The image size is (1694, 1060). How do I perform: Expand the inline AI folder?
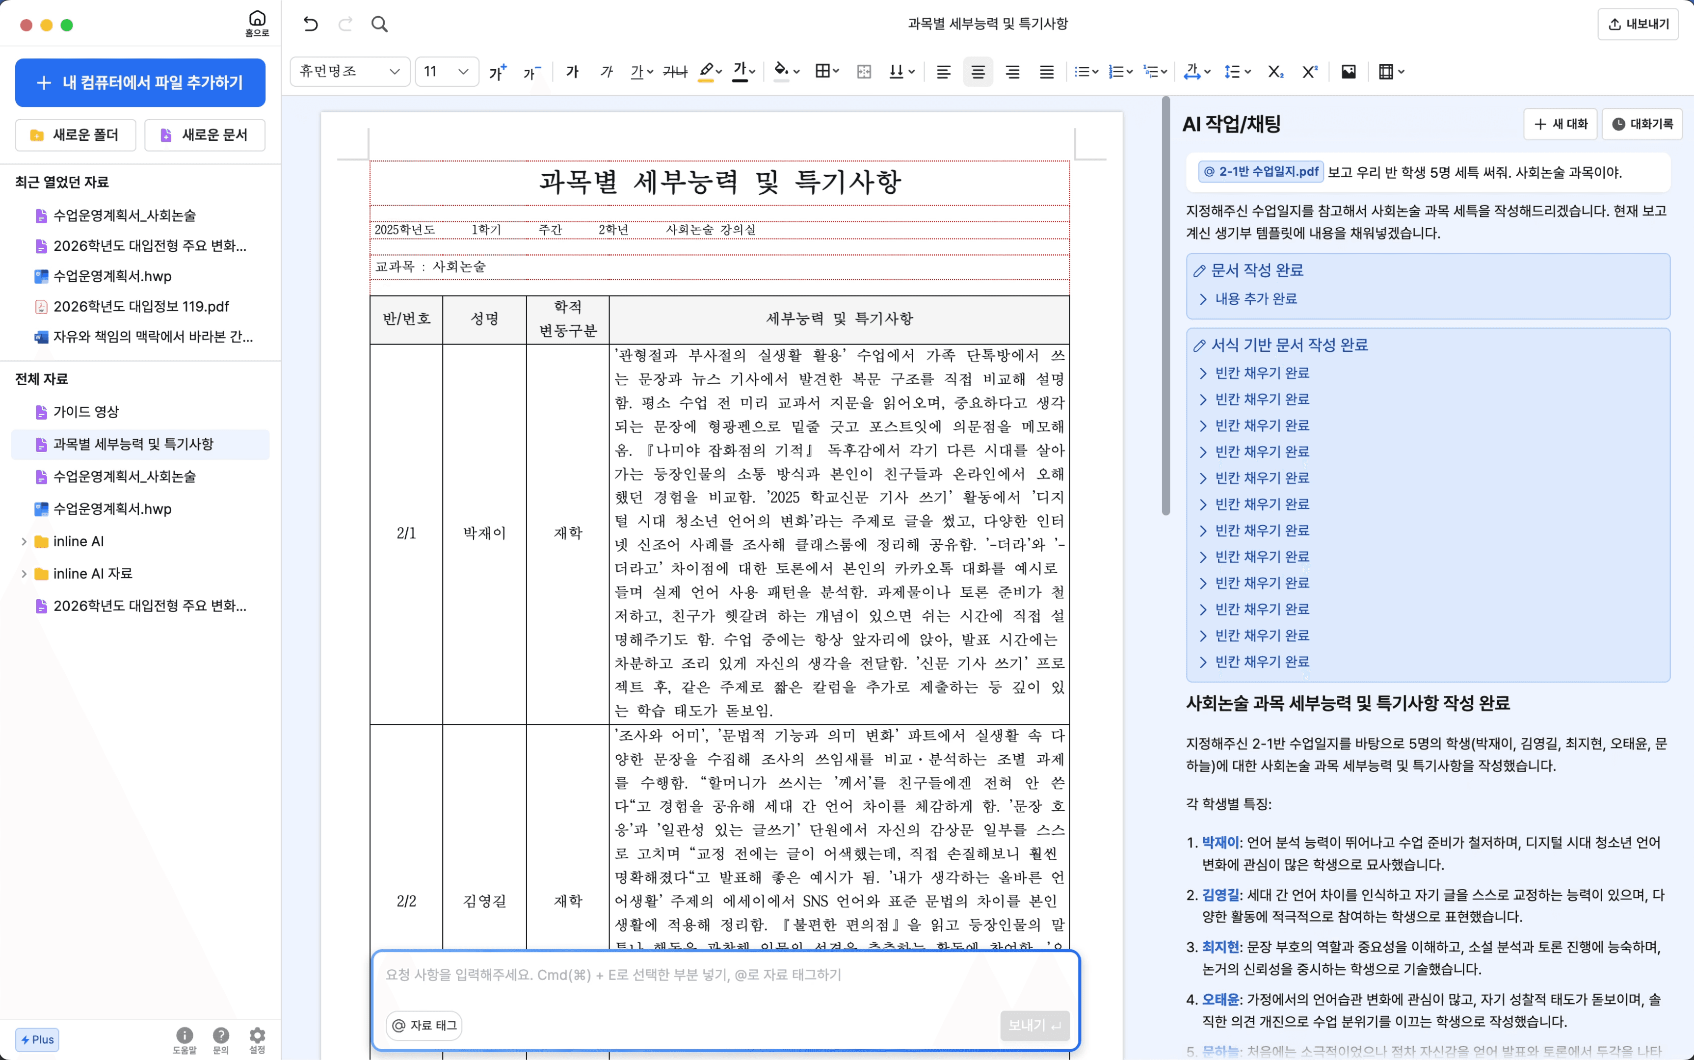coord(24,541)
